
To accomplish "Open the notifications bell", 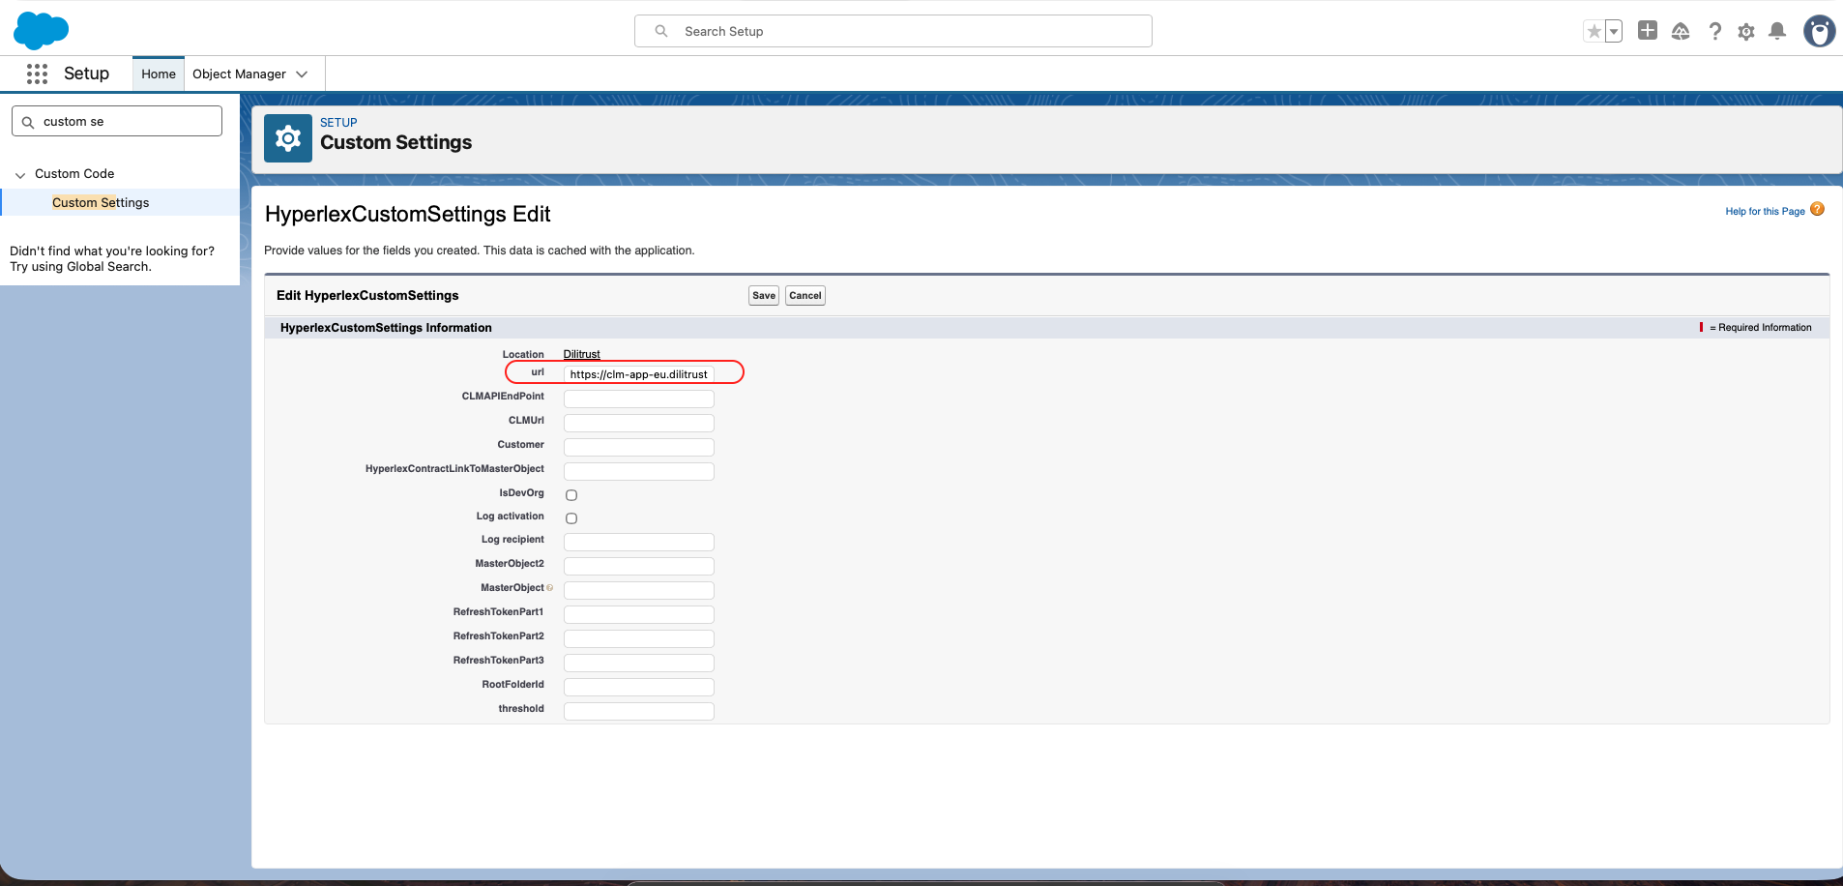I will (x=1777, y=32).
